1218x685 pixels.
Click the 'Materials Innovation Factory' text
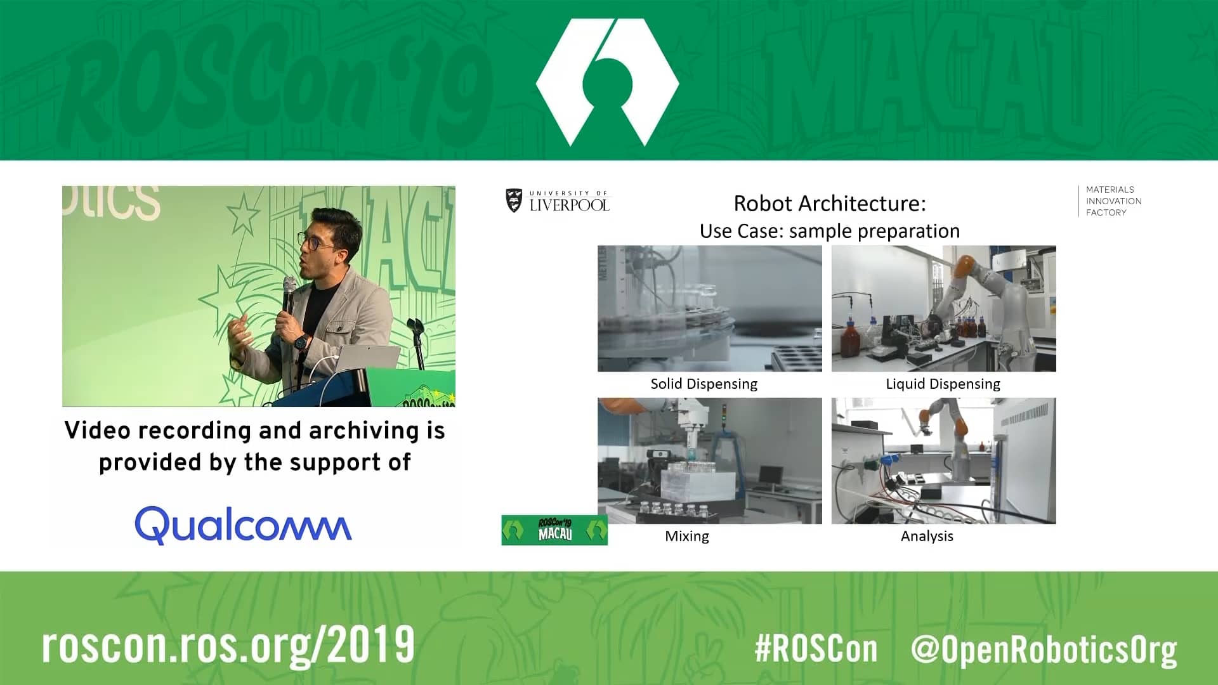pyautogui.click(x=1113, y=201)
